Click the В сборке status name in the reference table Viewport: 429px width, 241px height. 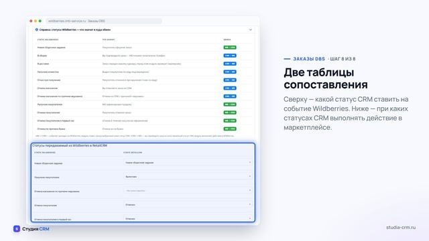pos(42,56)
